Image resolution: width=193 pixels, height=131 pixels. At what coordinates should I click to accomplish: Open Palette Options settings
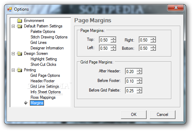point(43,32)
